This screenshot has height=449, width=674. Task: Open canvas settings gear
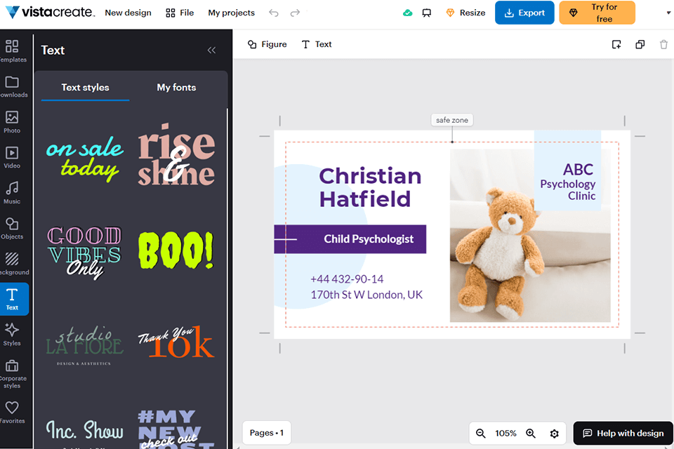[555, 434]
